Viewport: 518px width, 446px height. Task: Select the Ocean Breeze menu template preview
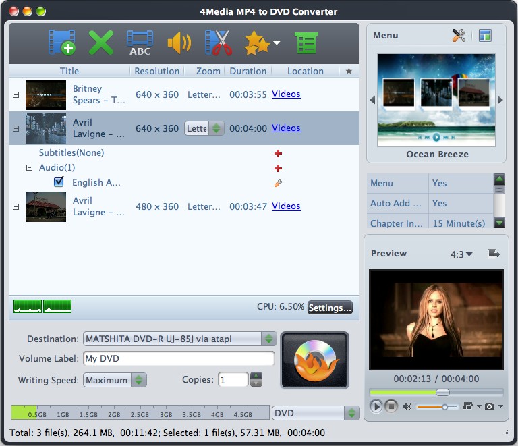click(x=436, y=100)
